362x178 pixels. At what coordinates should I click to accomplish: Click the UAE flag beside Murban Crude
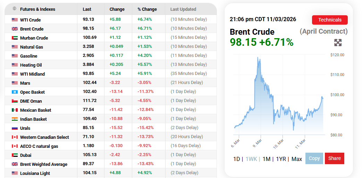15,38
